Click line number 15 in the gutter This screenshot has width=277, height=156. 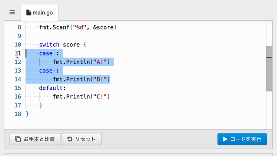pos(18,88)
